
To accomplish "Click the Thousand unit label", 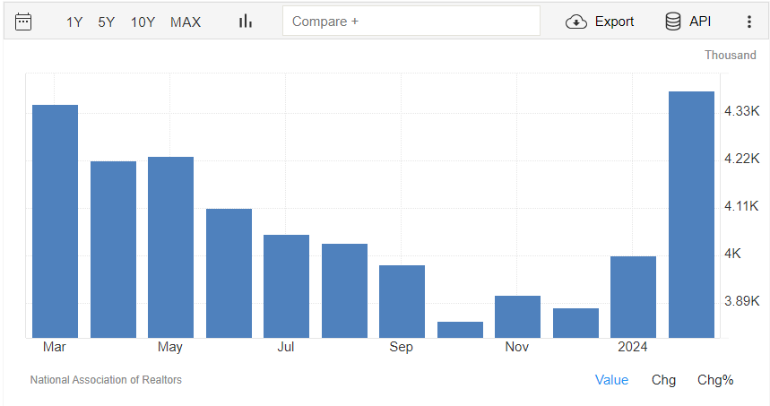I will [x=731, y=55].
